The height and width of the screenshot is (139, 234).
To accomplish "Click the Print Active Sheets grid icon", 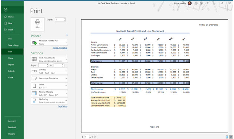I will [34, 59].
